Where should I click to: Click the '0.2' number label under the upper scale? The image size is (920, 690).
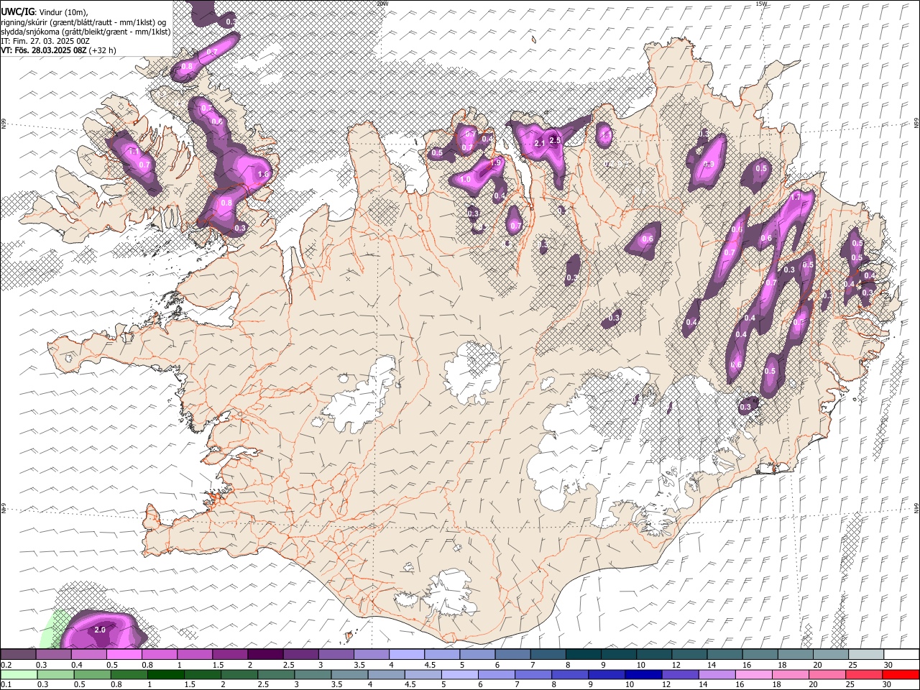[6, 665]
